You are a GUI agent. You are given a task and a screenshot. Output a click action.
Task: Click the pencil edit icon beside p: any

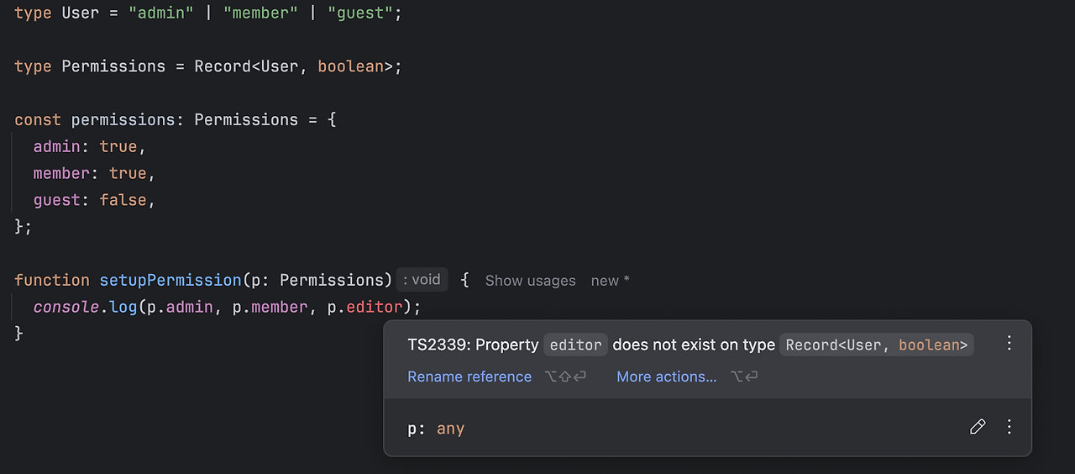(x=978, y=427)
